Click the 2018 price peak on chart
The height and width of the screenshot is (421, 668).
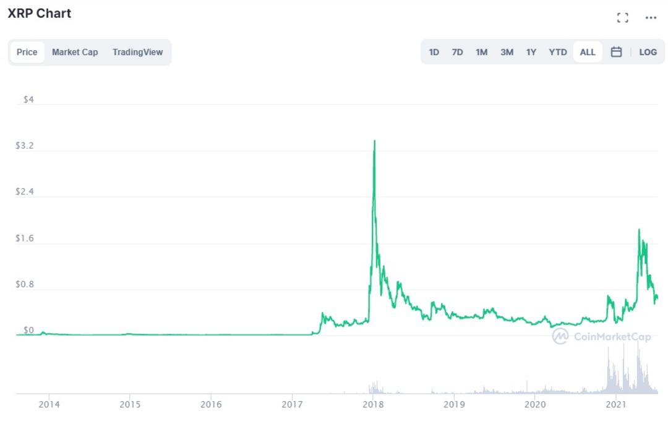374,141
